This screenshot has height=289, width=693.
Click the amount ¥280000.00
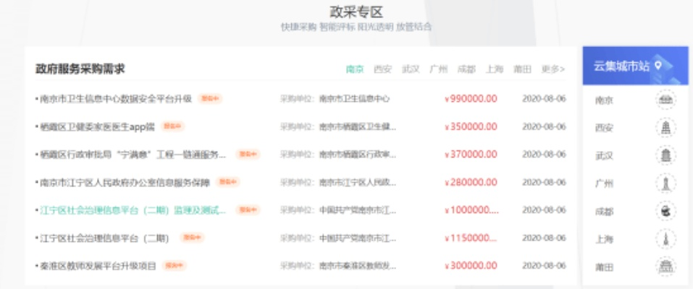click(471, 182)
